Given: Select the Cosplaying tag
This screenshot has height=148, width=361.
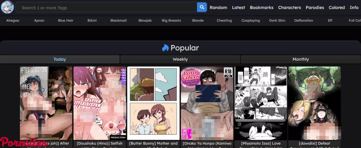Looking at the screenshot, I should 251,20.
